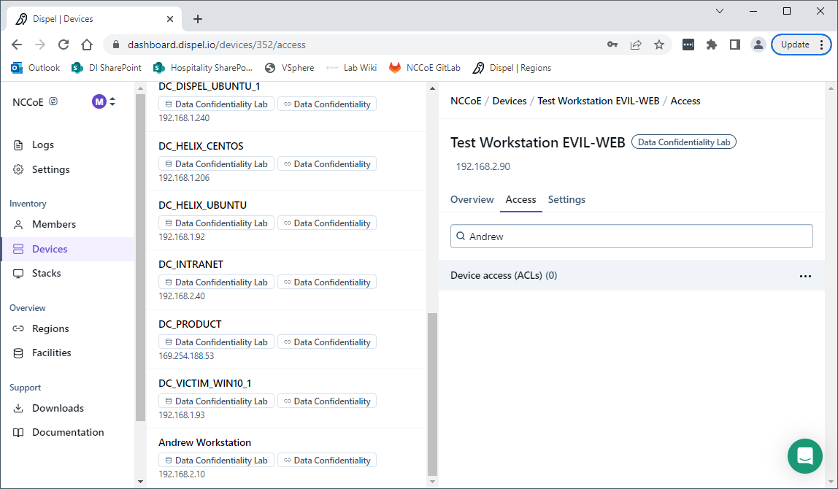This screenshot has height=489, width=838.
Task: Open the intercom chat bubble
Action: (804, 456)
